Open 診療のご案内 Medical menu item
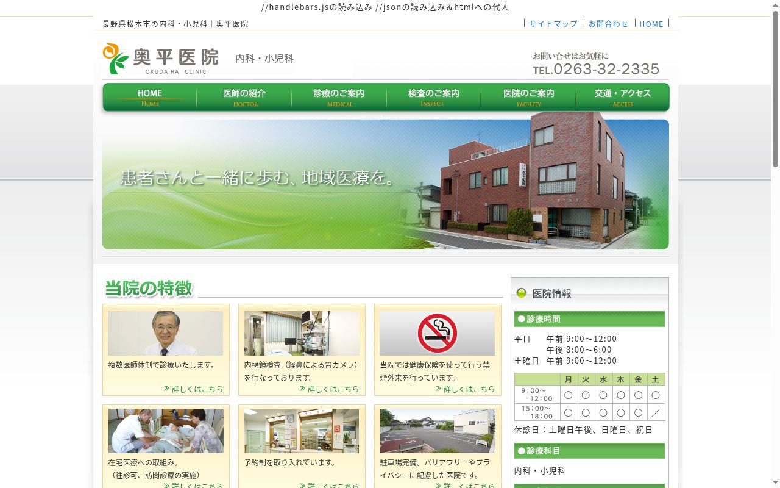This screenshot has width=780, height=488. (x=339, y=98)
